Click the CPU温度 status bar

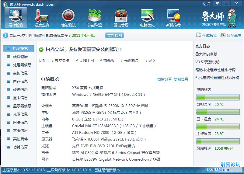tap(218, 97)
